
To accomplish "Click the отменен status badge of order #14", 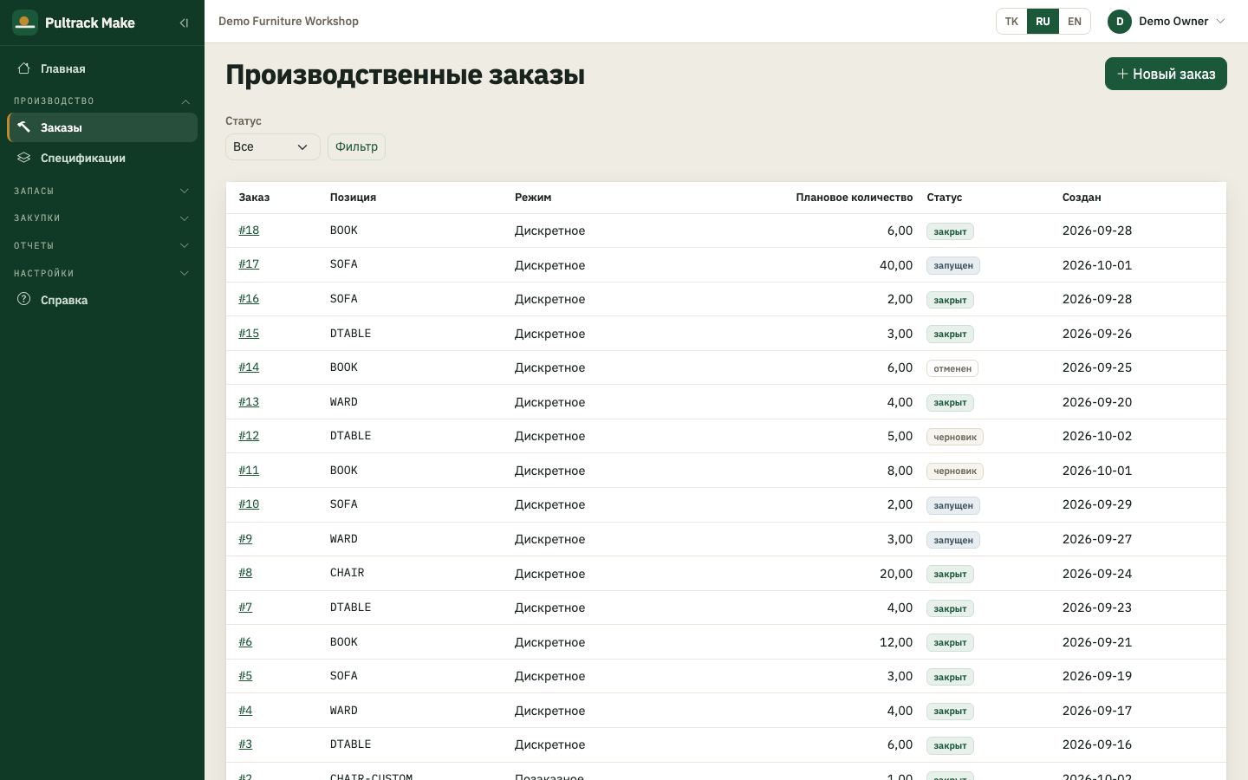I will point(952,368).
